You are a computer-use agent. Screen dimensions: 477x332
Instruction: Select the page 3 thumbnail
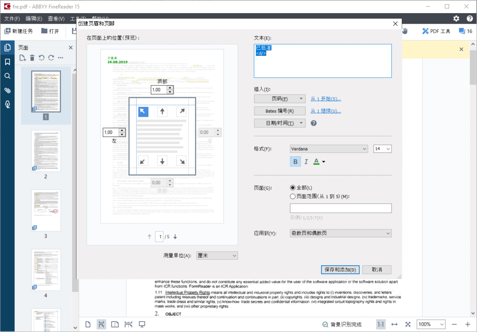tap(46, 210)
